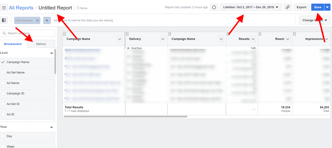Click the Total Results label

pos(74,107)
